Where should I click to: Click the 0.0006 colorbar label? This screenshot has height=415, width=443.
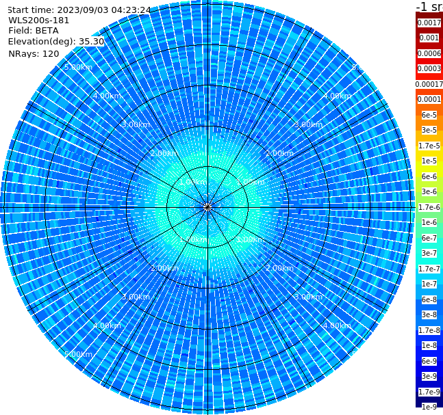coord(429,53)
